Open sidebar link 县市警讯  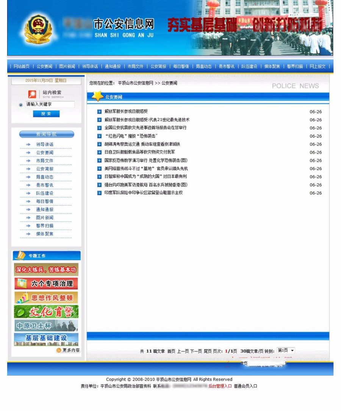pyautogui.click(x=45, y=185)
